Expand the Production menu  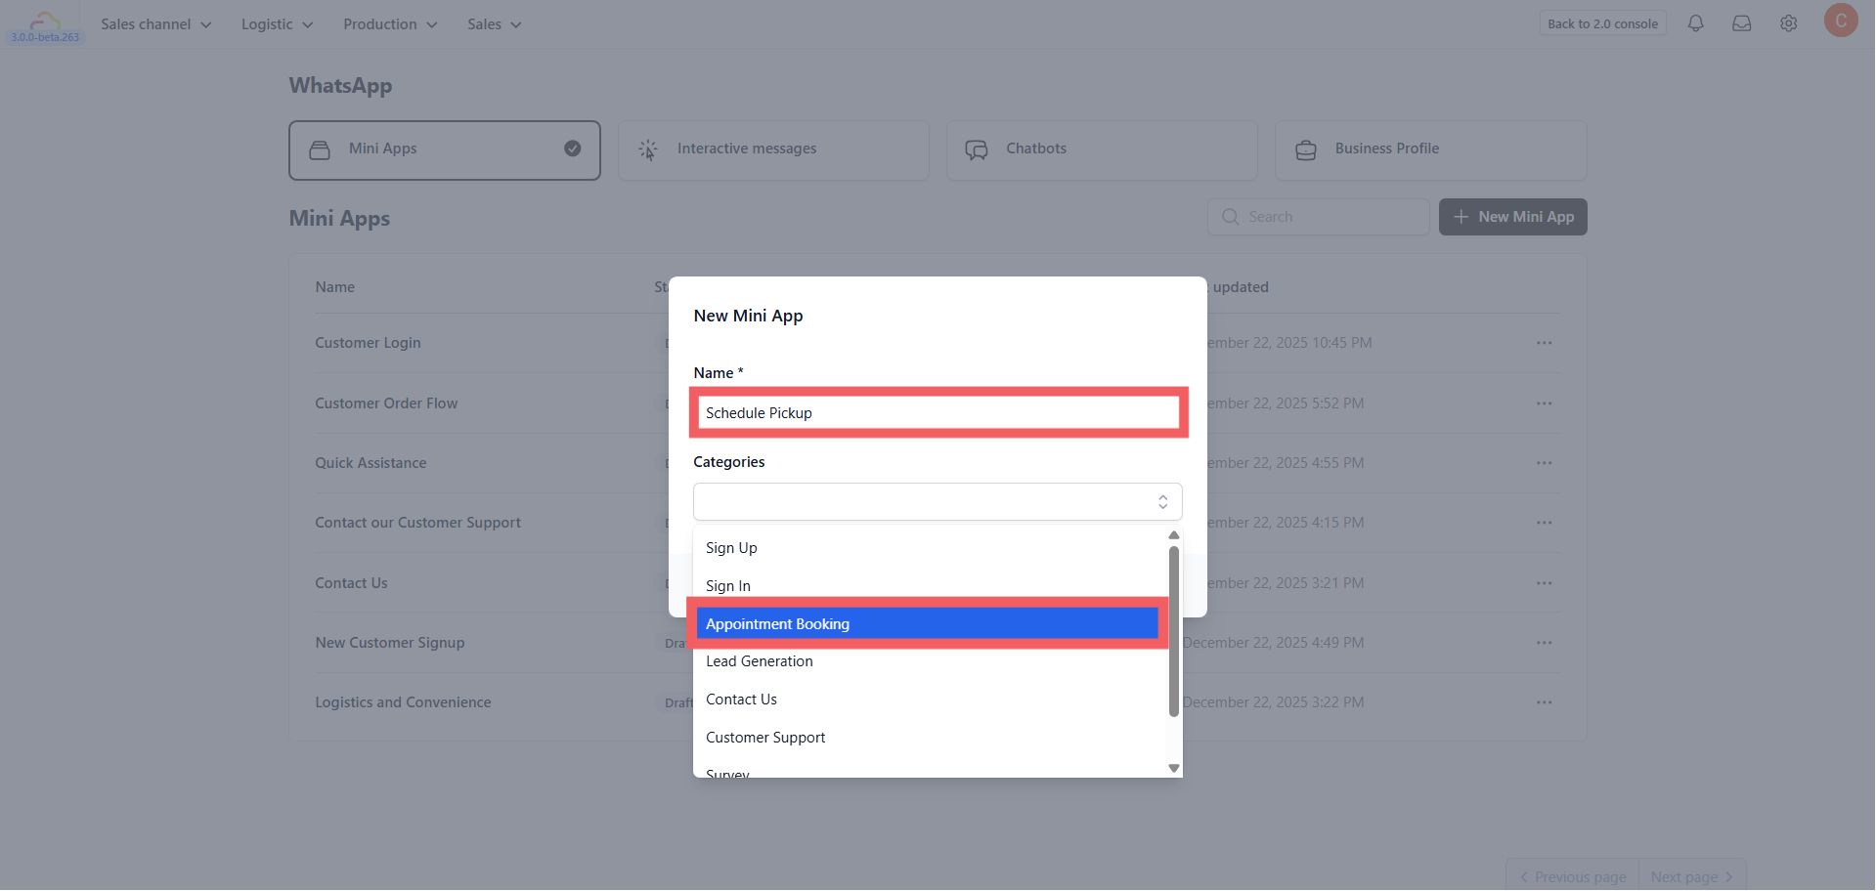[390, 24]
